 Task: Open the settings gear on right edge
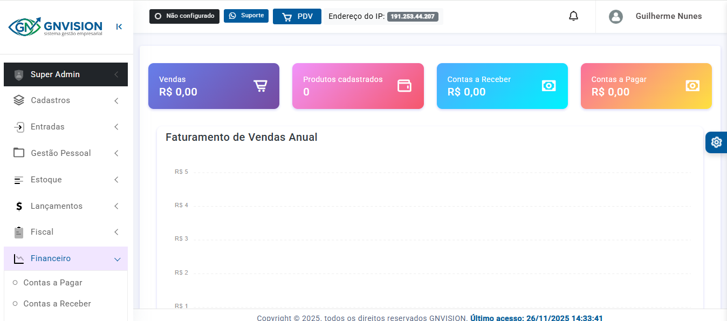[x=716, y=142]
